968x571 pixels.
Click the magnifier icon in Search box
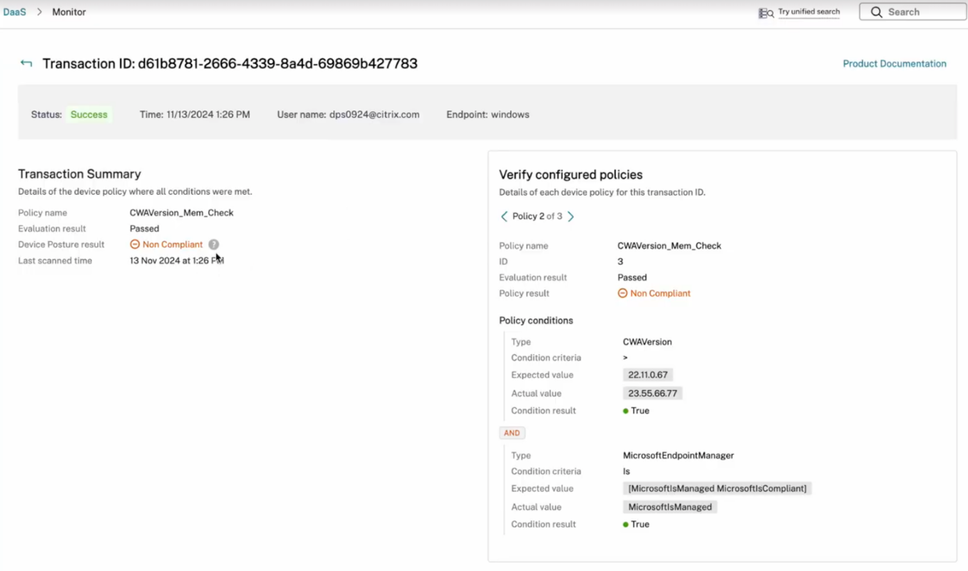[x=877, y=12]
